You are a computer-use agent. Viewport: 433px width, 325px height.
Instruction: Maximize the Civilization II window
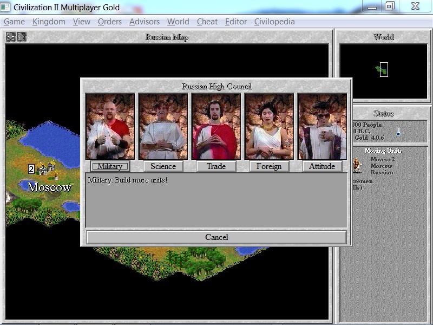click(389, 6)
